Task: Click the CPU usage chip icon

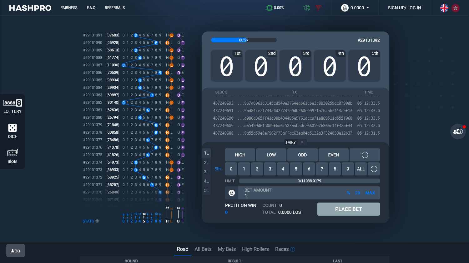Action: click(269, 8)
